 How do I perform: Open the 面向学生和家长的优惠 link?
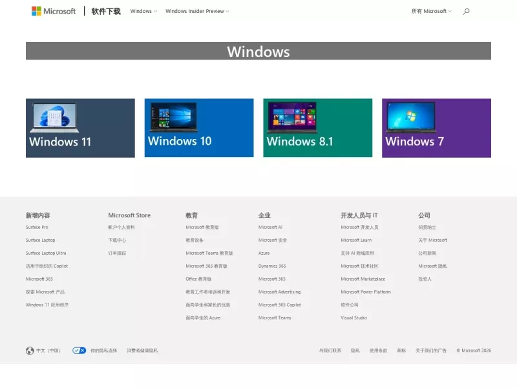tap(207, 305)
